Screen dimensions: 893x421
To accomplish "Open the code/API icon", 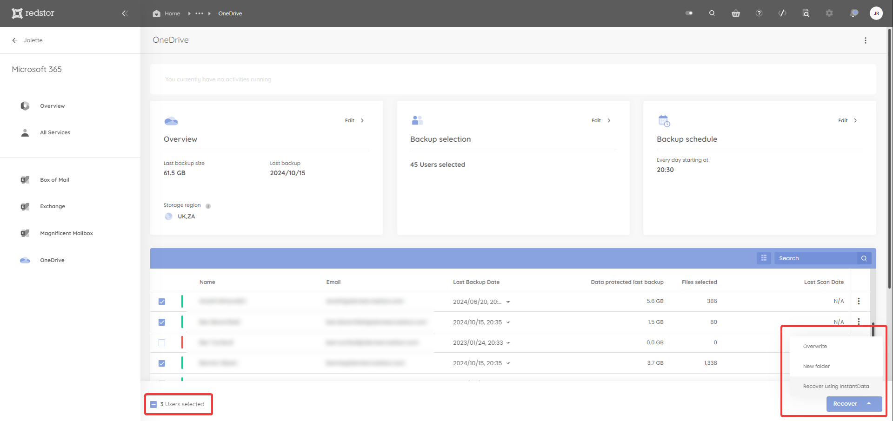I will [782, 13].
